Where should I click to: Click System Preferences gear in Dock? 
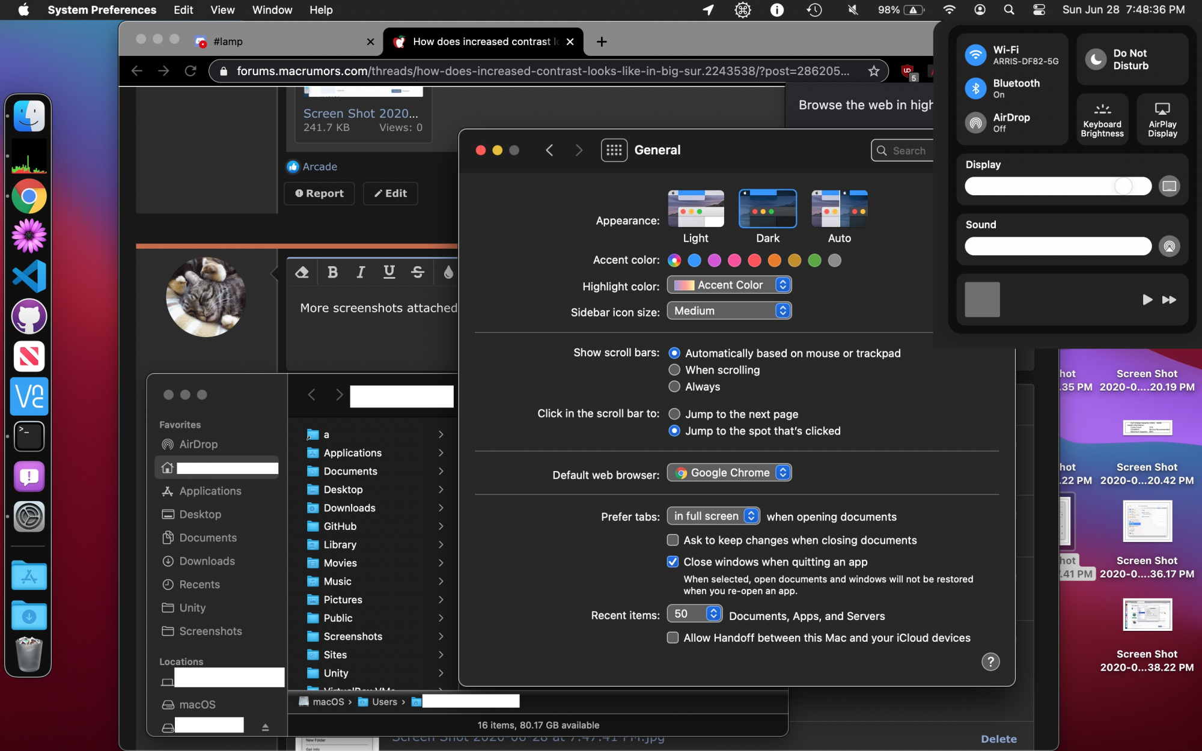[29, 517]
